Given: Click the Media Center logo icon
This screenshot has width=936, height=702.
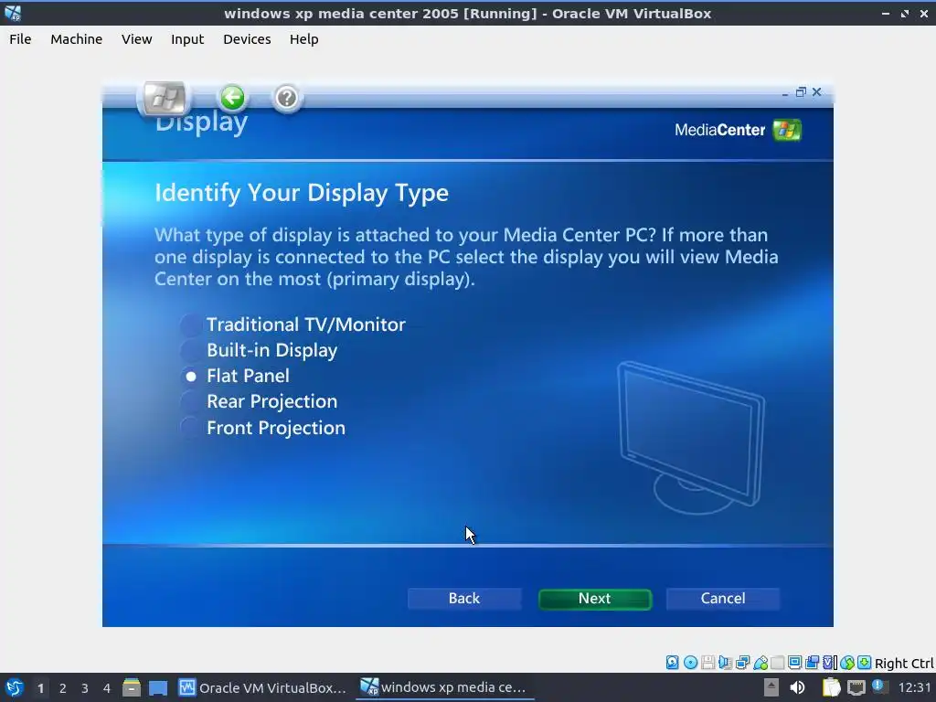Looking at the screenshot, I should (787, 130).
